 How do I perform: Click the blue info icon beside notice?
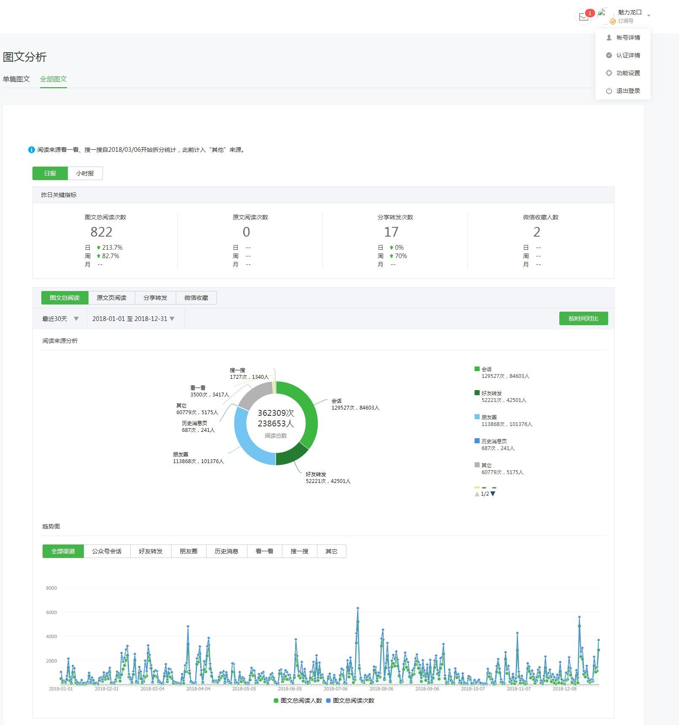pyautogui.click(x=31, y=150)
